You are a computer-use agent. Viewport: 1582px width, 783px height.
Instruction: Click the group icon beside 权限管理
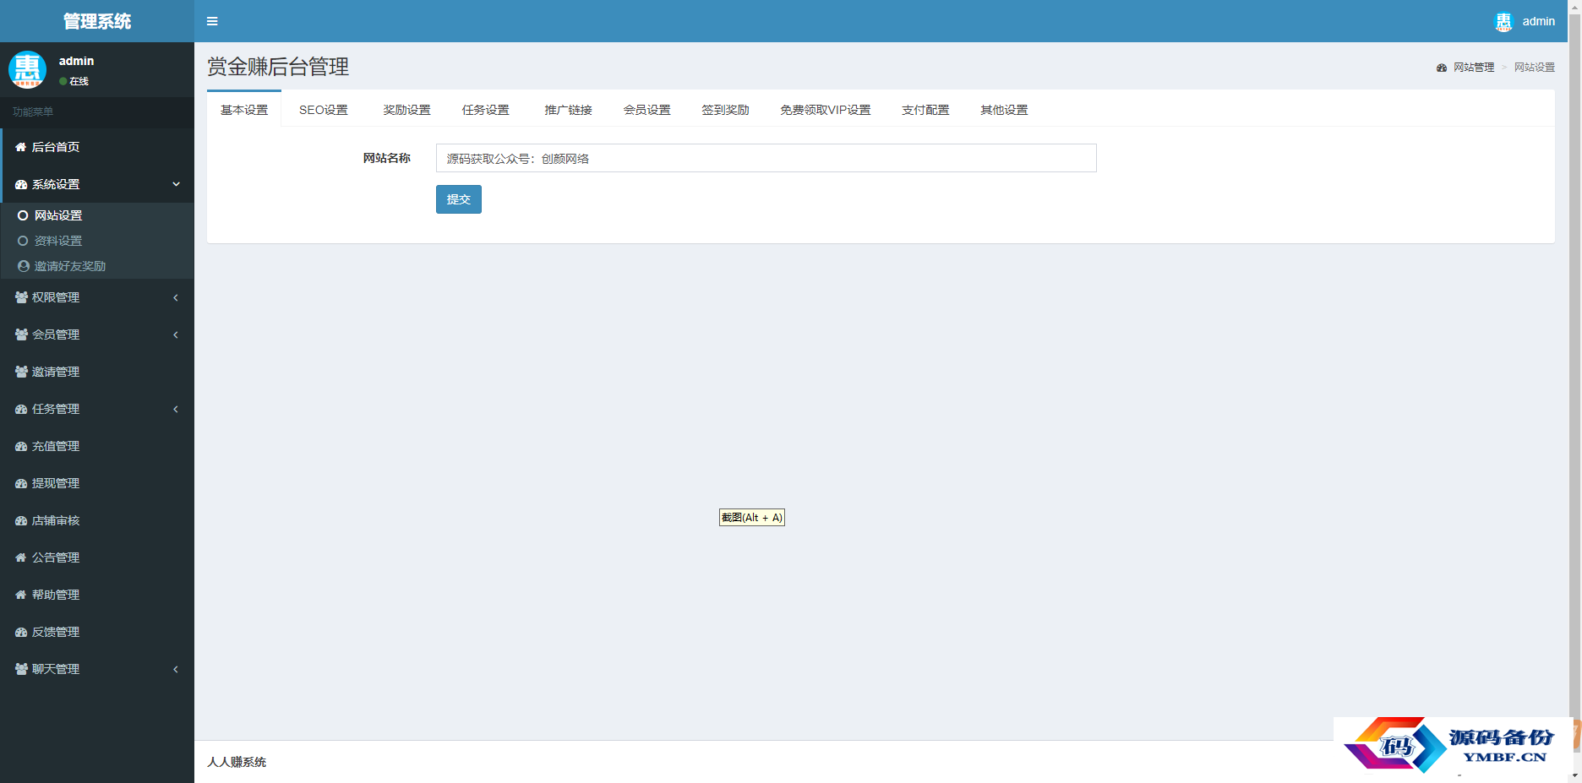(21, 297)
